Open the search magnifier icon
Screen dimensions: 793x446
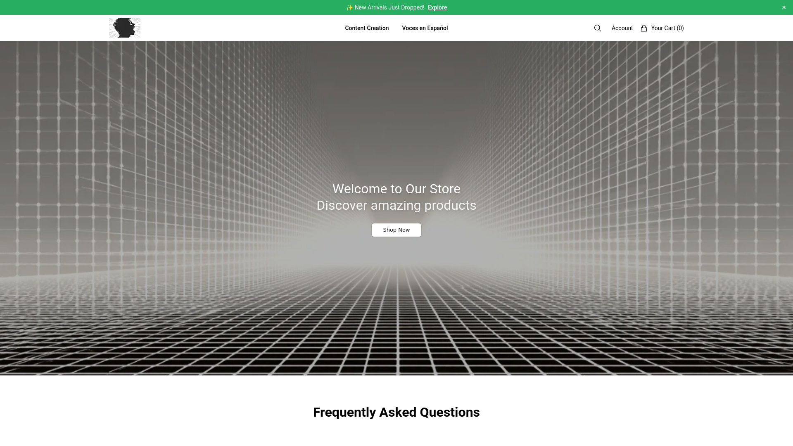tap(597, 28)
